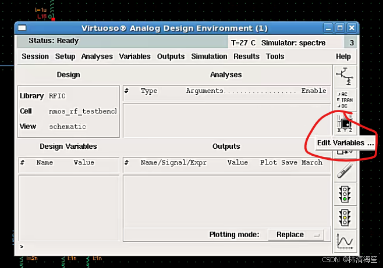
Task: Maximize the Analog Design Environment window
Action: [340, 28]
